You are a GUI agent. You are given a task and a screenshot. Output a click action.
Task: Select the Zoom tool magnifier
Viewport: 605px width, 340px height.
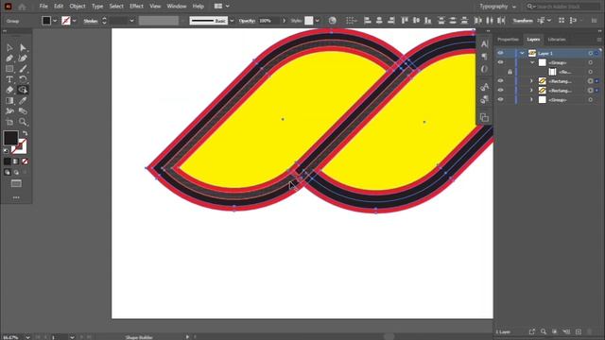[23, 122]
